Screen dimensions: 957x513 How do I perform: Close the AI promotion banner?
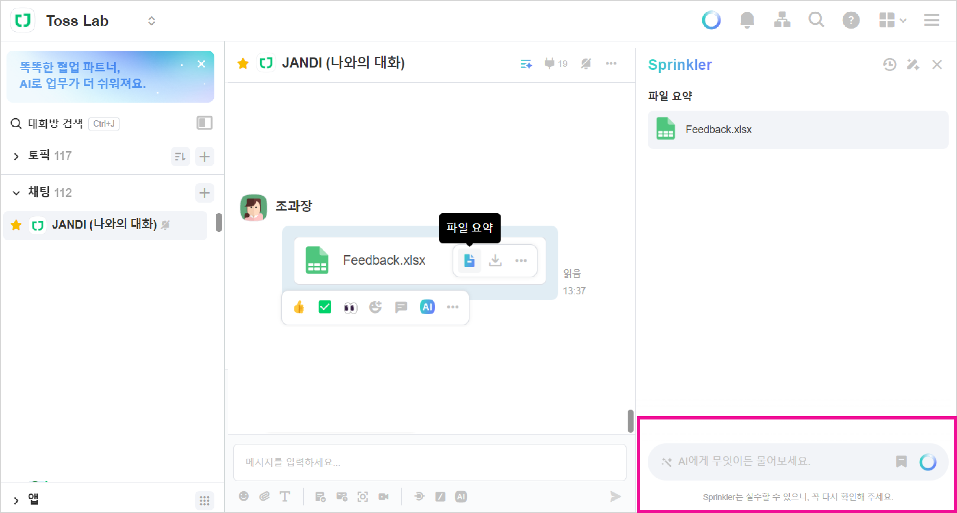(x=201, y=64)
